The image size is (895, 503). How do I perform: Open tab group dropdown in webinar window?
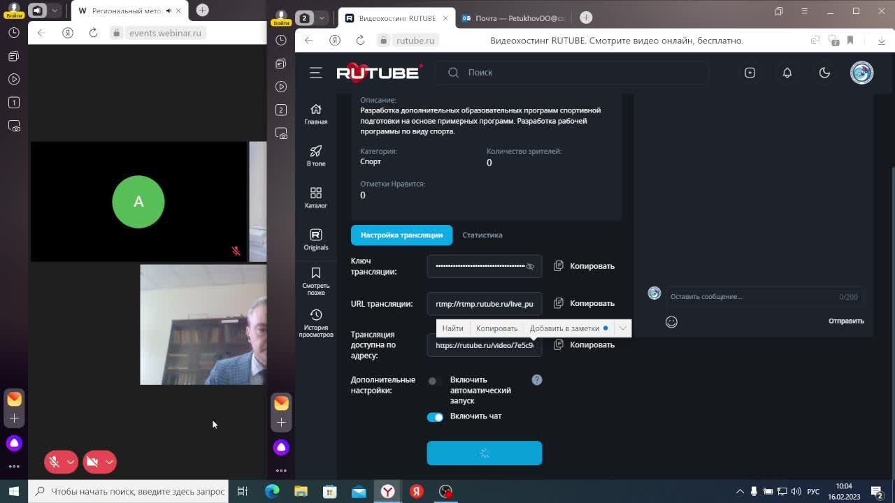pyautogui.click(x=55, y=10)
